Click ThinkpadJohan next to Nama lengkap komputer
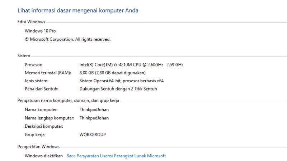Screen dimensions: 287x161 (x=94, y=118)
